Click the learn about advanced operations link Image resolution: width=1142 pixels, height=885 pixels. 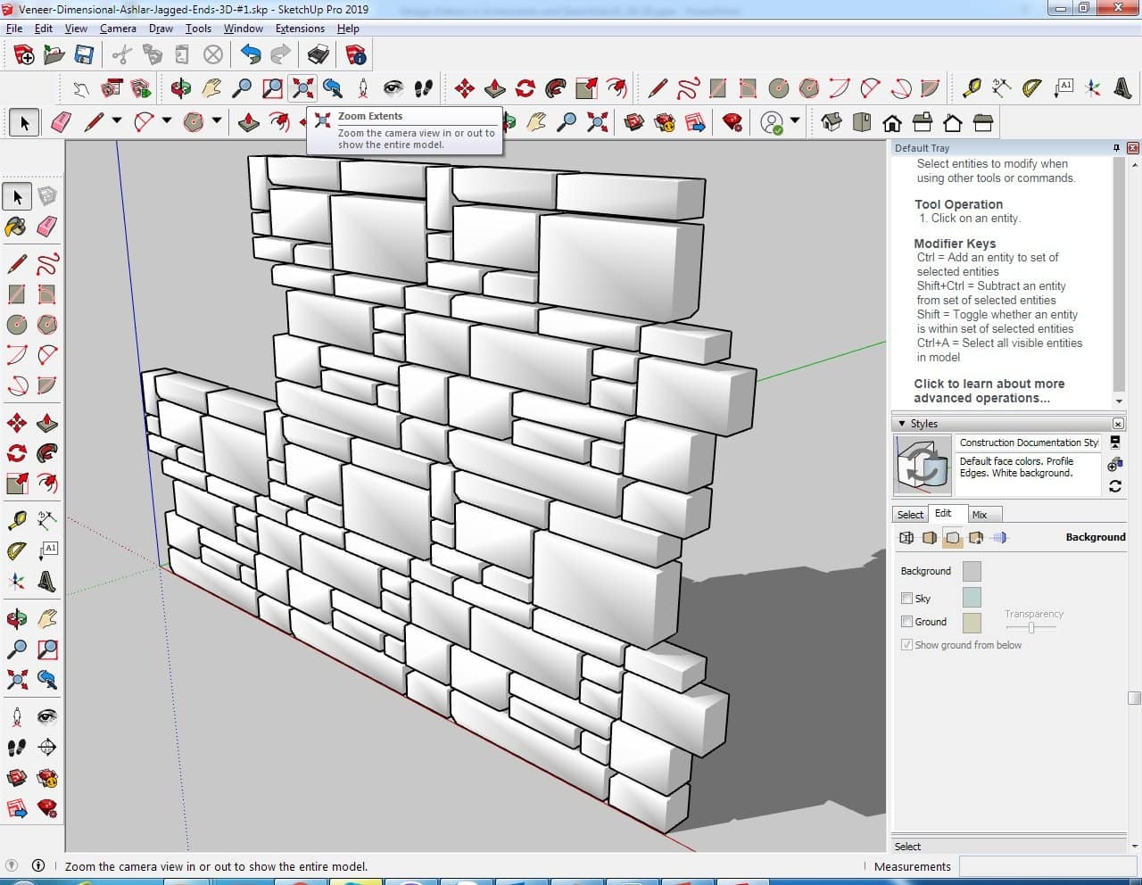click(x=989, y=391)
